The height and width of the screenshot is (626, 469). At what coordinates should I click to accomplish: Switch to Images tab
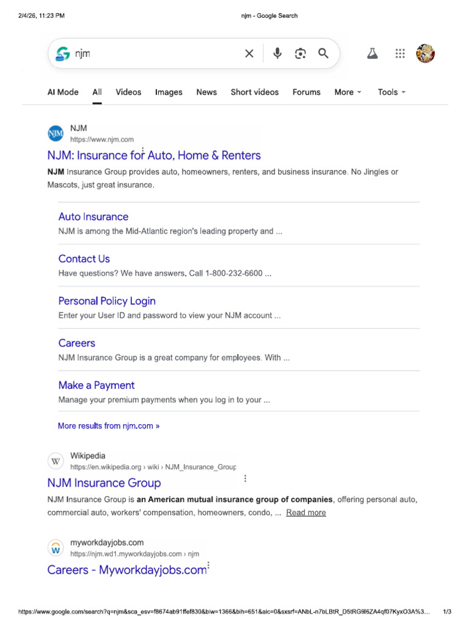pos(169,92)
